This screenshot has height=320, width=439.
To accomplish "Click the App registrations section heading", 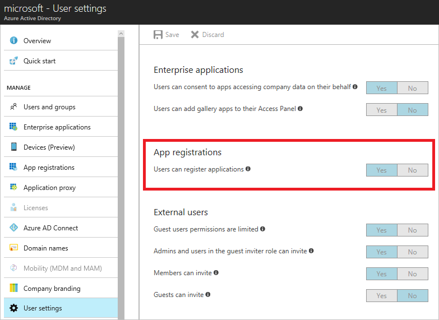I will (x=187, y=152).
